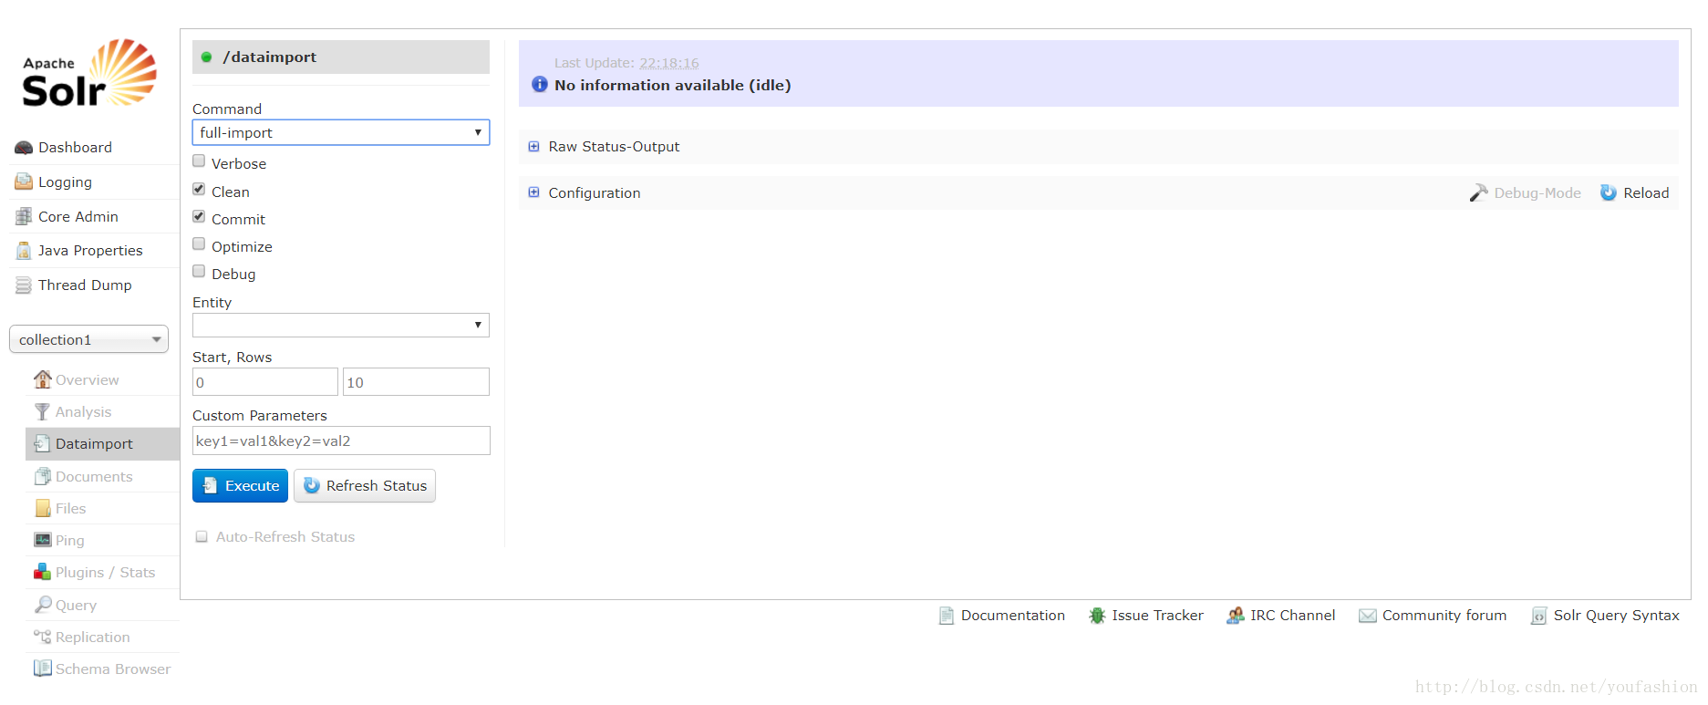Open the Documentation footer link
This screenshot has width=1708, height=705.
click(x=1012, y=616)
